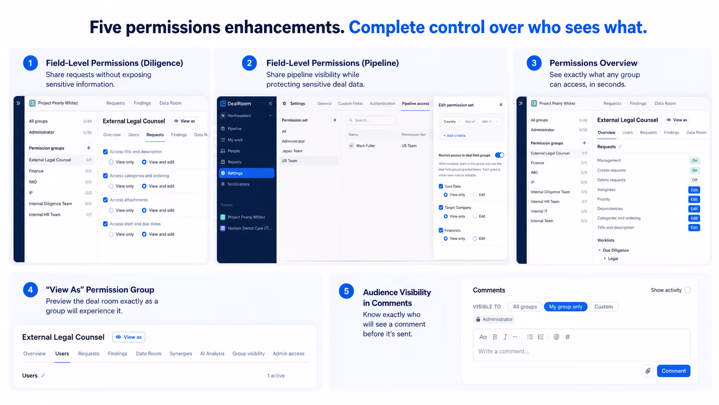This screenshot has height=405, width=719.
Task: Uncheck Access attachments
Action: click(105, 200)
